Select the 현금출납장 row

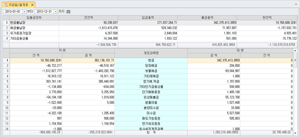pos(150,22)
